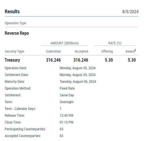Click the 8/5/2024 date at top right

(x=131, y=12)
